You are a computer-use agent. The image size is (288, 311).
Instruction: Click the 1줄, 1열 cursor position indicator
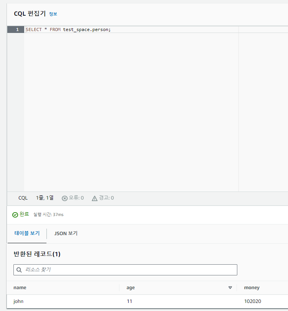point(45,198)
